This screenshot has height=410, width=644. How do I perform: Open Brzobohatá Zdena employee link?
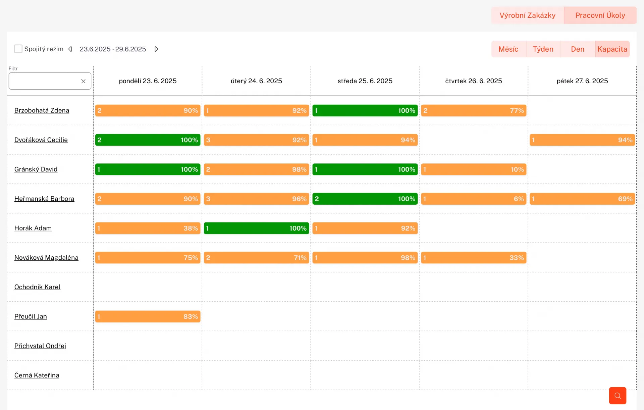pyautogui.click(x=42, y=110)
